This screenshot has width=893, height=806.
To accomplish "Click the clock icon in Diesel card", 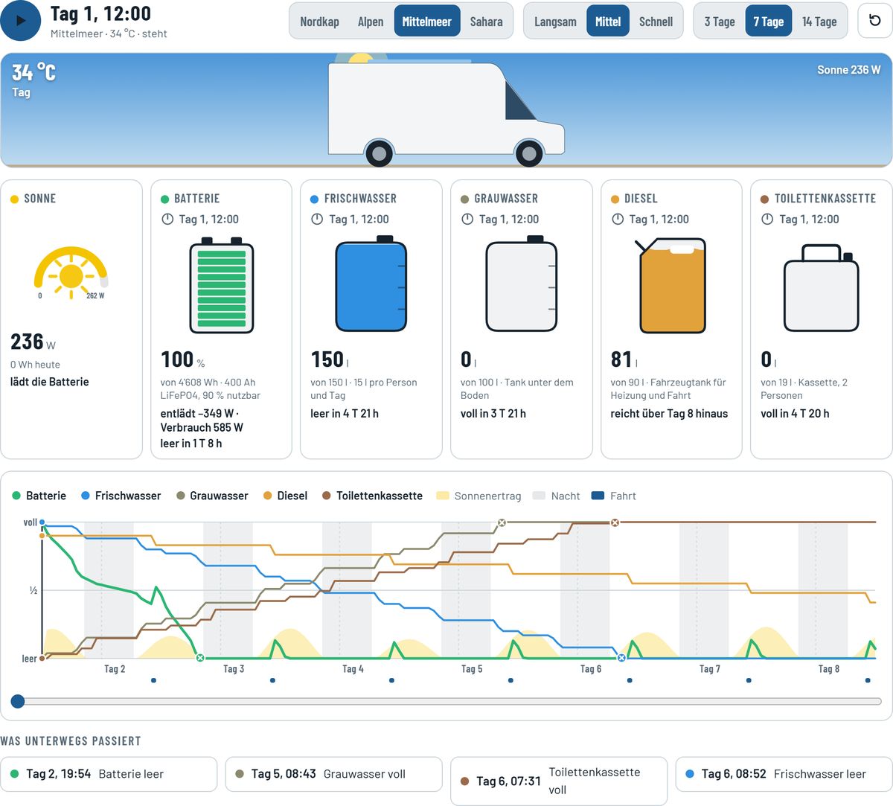I will click(617, 220).
